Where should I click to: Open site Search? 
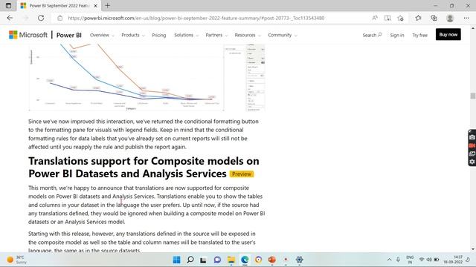(x=372, y=35)
